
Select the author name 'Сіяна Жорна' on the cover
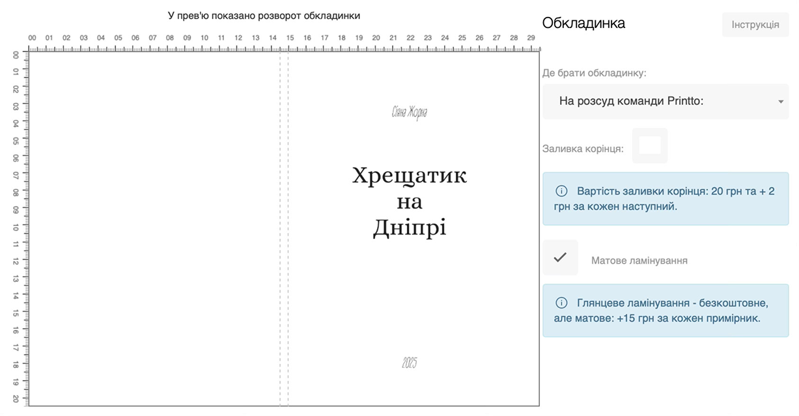pyautogui.click(x=410, y=113)
